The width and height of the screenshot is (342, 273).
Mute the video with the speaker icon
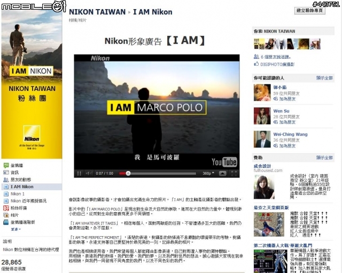(89, 173)
